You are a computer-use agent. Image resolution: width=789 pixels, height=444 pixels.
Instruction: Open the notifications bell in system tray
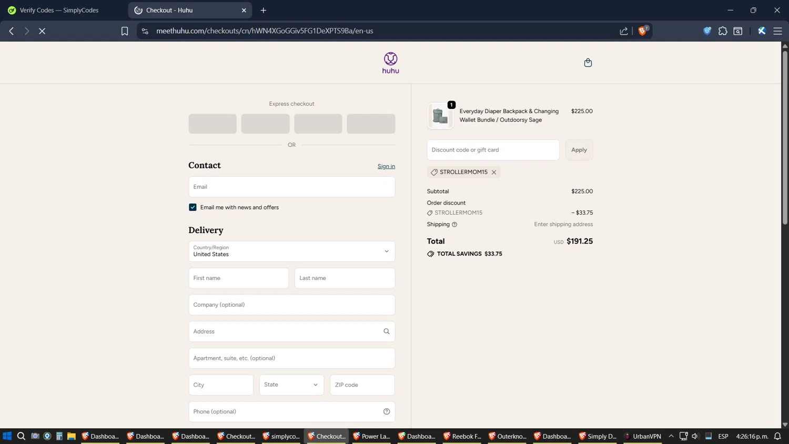coord(777,436)
